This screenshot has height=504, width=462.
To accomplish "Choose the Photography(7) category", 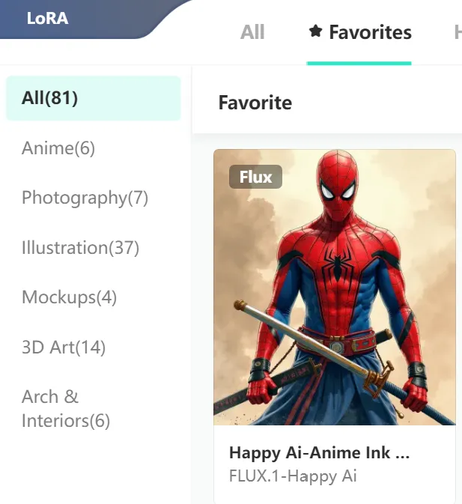I will [x=85, y=198].
